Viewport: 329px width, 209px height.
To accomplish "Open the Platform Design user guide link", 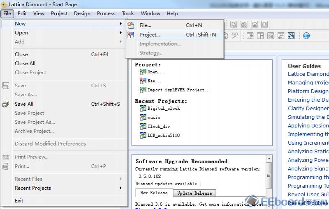I will coord(308,91).
